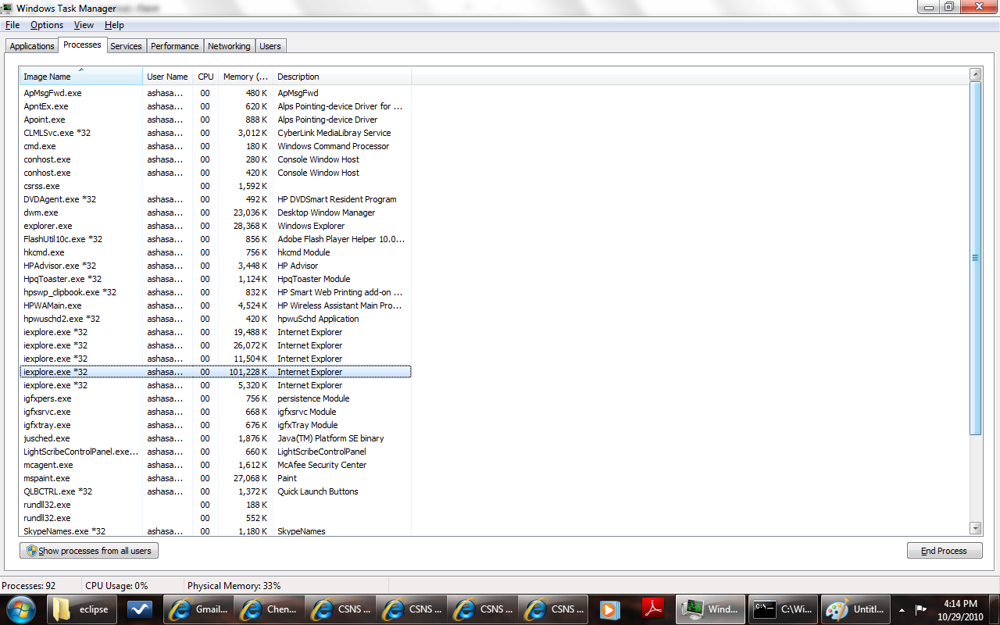Viewport: 1000px width, 625px height.
Task: Open the eclipse folder in taskbar
Action: point(81,609)
